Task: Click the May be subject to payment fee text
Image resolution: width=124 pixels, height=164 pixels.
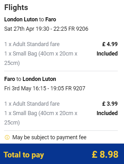Action: point(49,137)
